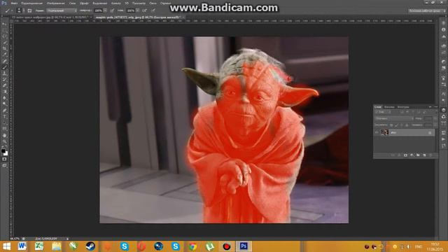Open the Изображение menu

click(56, 3)
